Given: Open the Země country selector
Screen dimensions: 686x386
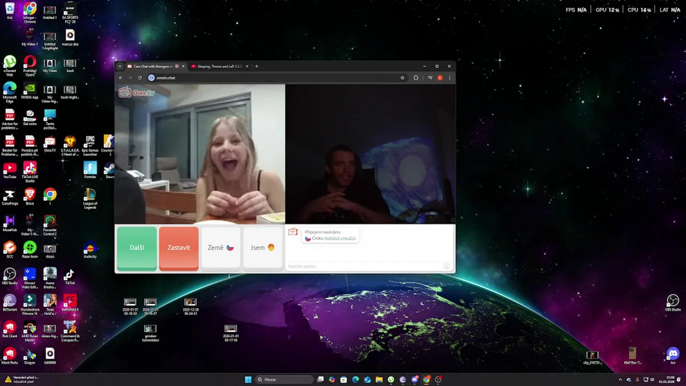Looking at the screenshot, I should point(221,248).
